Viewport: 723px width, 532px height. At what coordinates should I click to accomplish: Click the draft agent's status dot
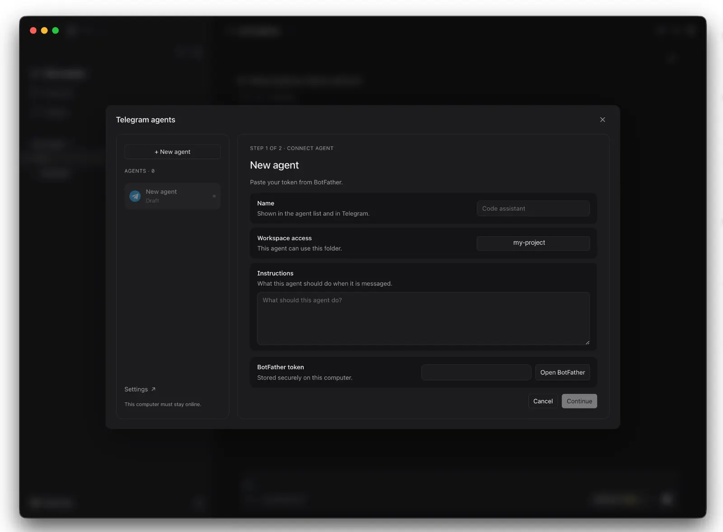tap(214, 196)
